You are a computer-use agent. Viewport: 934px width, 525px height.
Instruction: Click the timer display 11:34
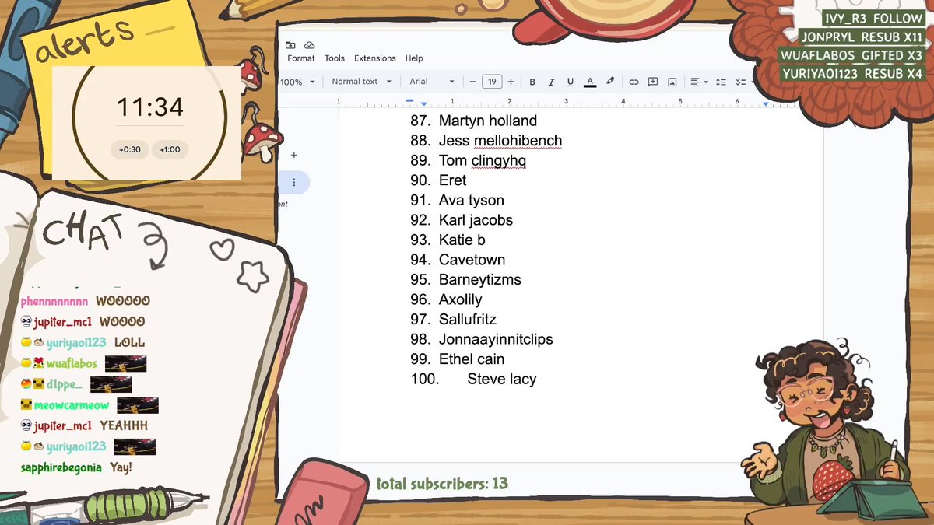tap(150, 107)
